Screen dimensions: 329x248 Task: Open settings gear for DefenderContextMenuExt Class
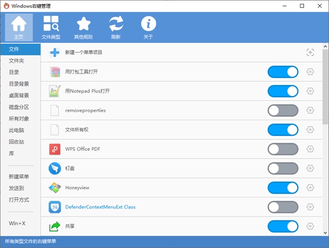click(x=310, y=207)
